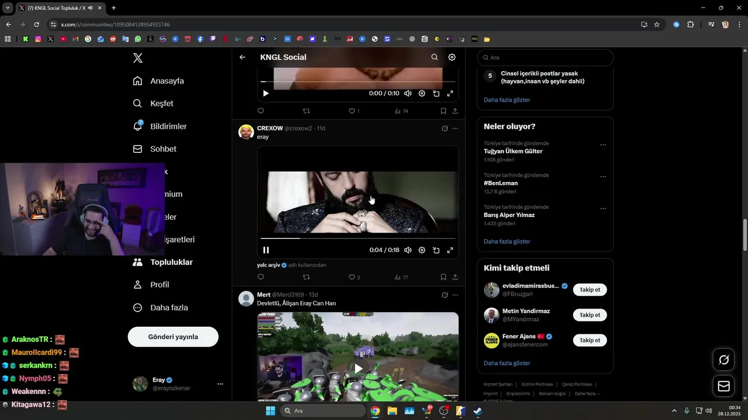The height and width of the screenshot is (420, 748).
Task: Bookmark the CREXOW post
Action: [x=444, y=277]
